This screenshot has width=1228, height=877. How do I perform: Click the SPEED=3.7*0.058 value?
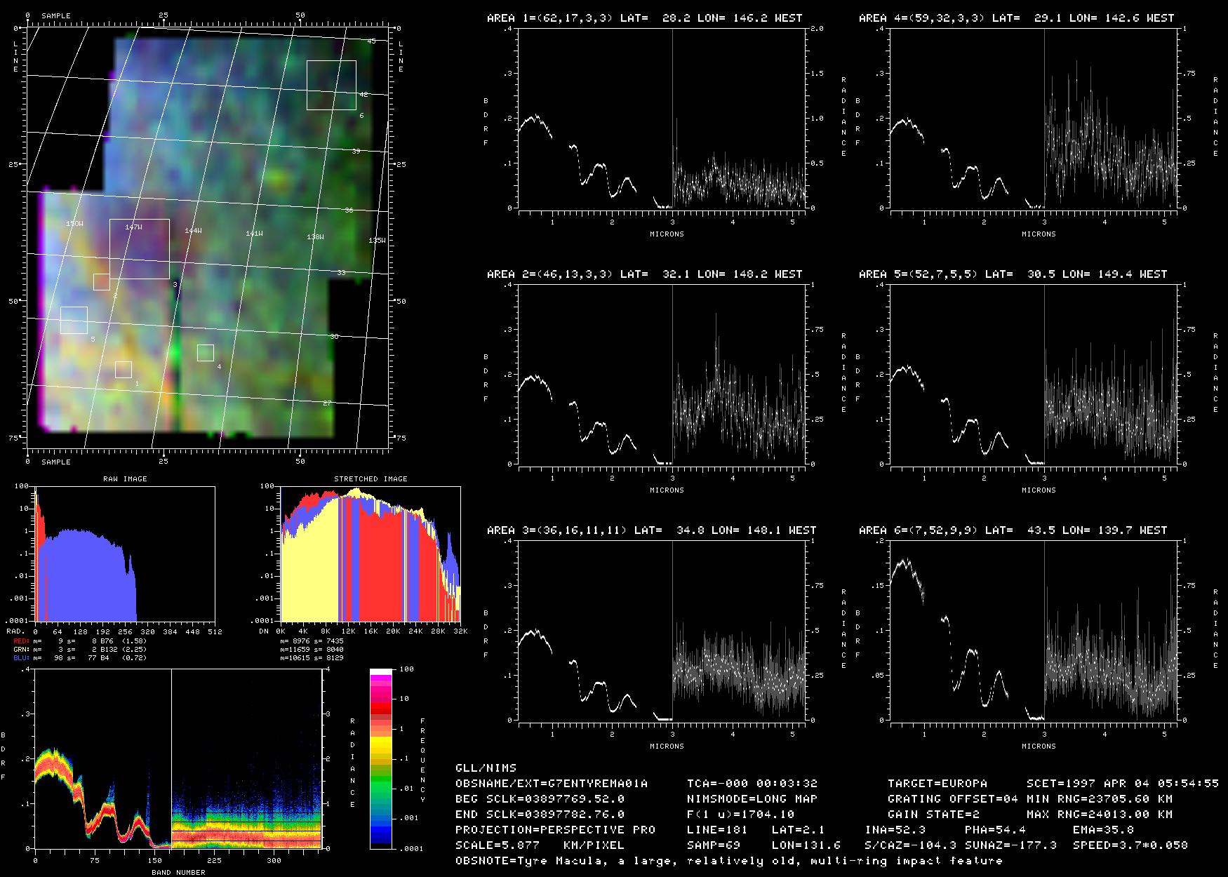(1130, 845)
